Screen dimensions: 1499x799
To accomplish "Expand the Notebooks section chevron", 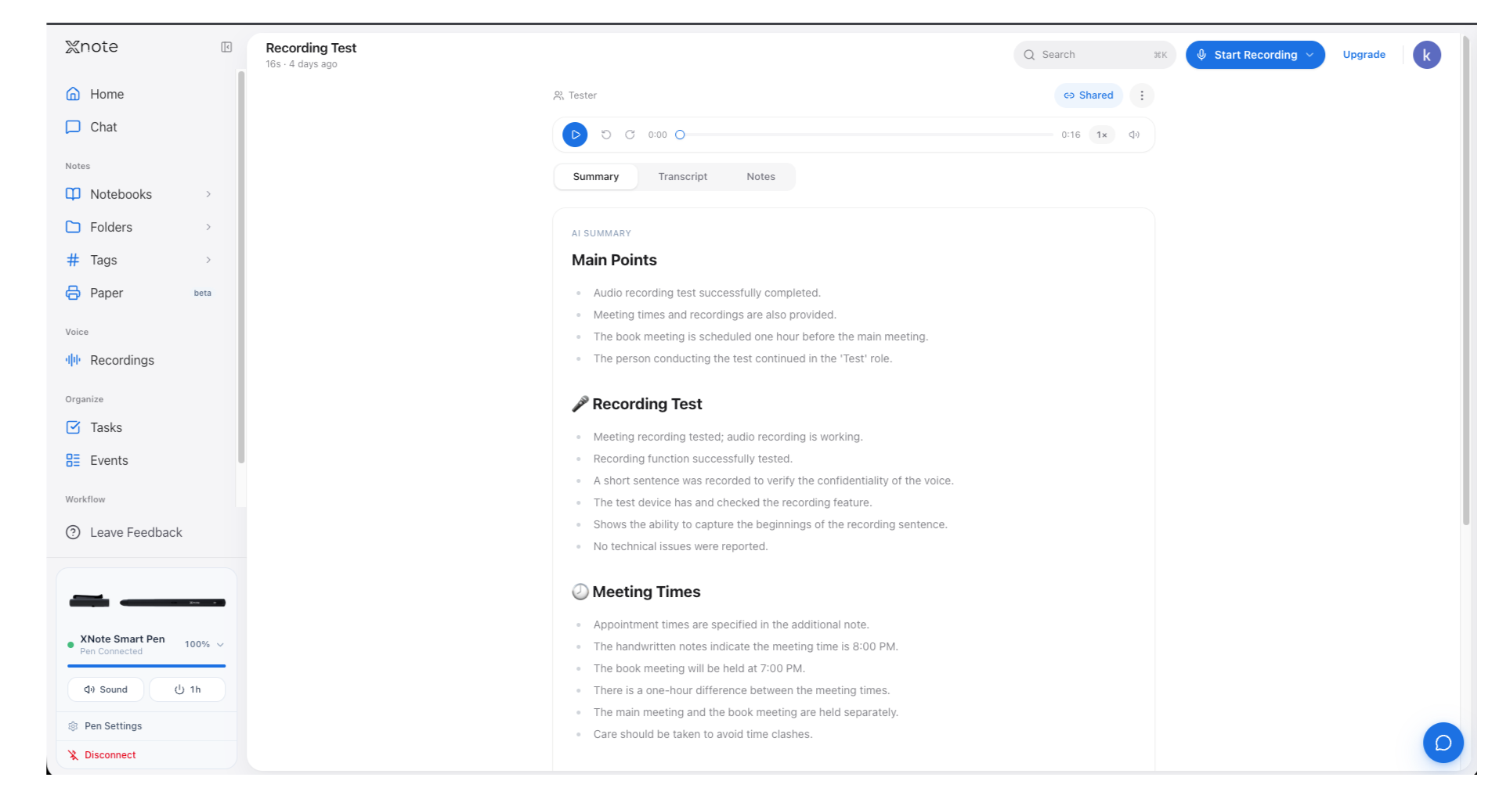I will pos(208,194).
